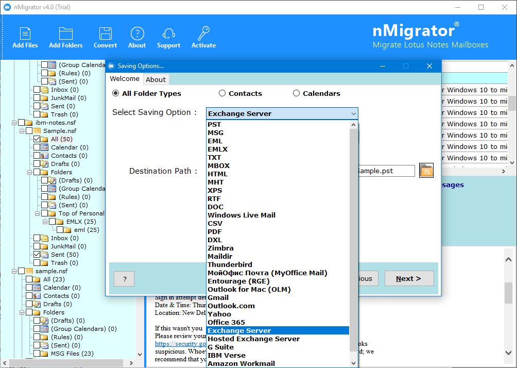517x368 pixels.
Task: Open the https://security.go link in preview
Action: (x=181, y=344)
